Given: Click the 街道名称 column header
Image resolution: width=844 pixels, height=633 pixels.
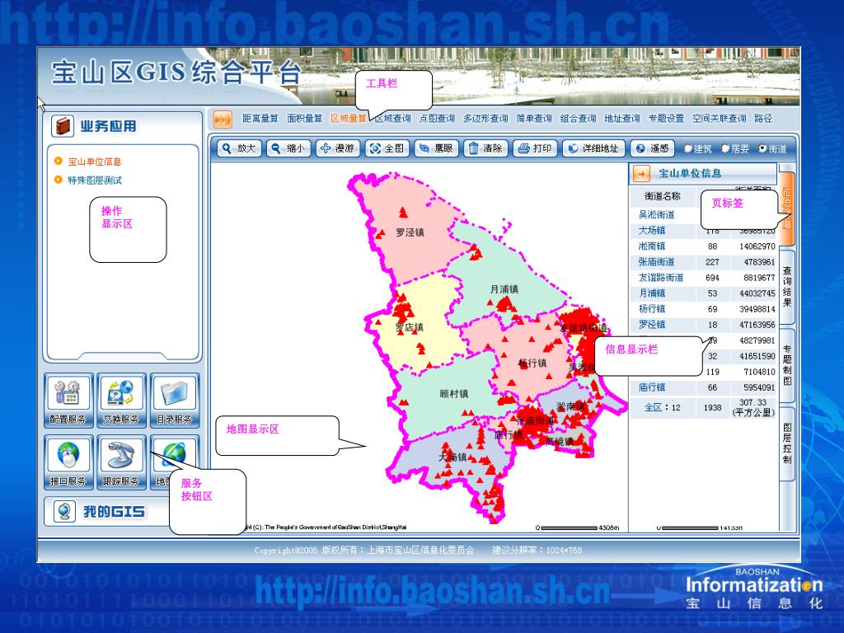Looking at the screenshot, I should pos(663,196).
